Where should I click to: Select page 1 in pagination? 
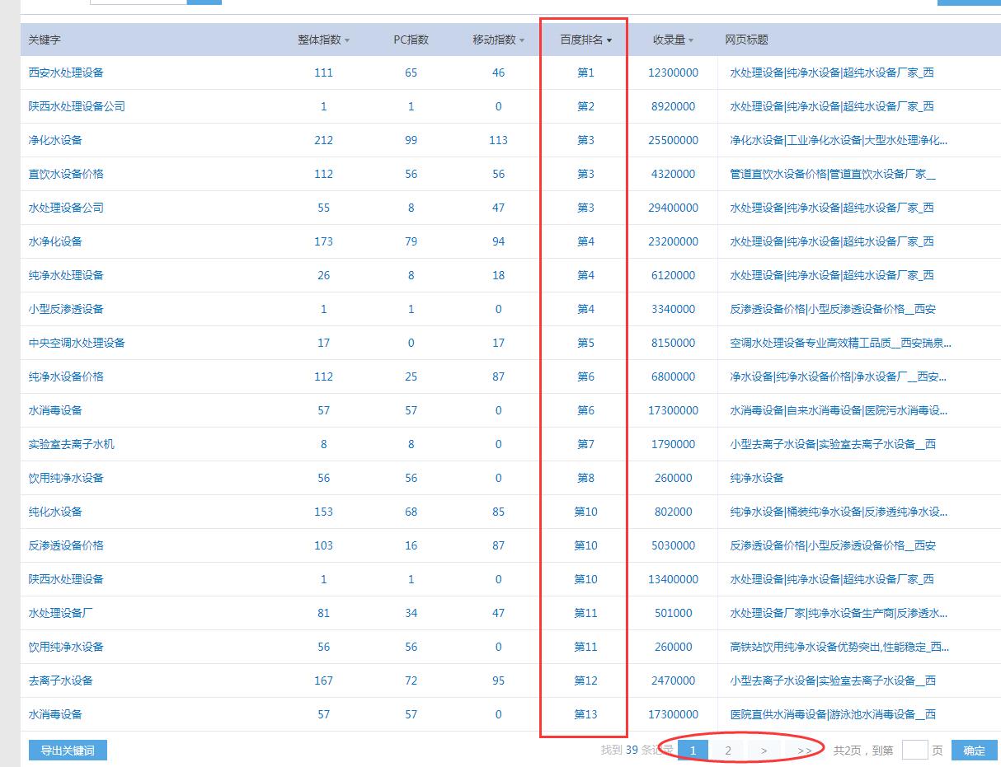click(693, 751)
